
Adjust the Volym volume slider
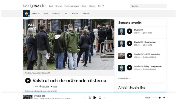point(156,98)
